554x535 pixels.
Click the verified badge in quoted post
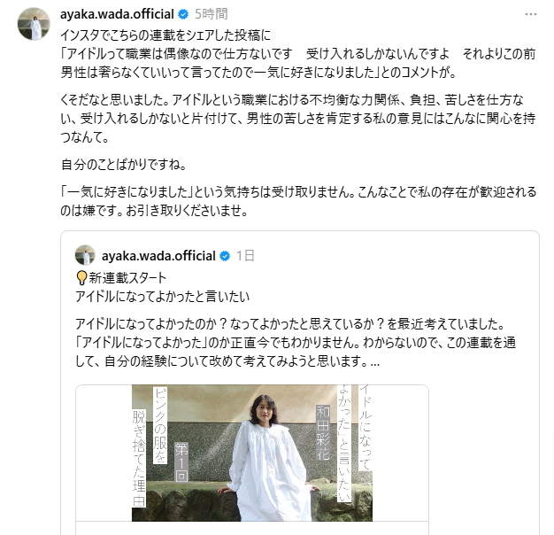tap(225, 256)
